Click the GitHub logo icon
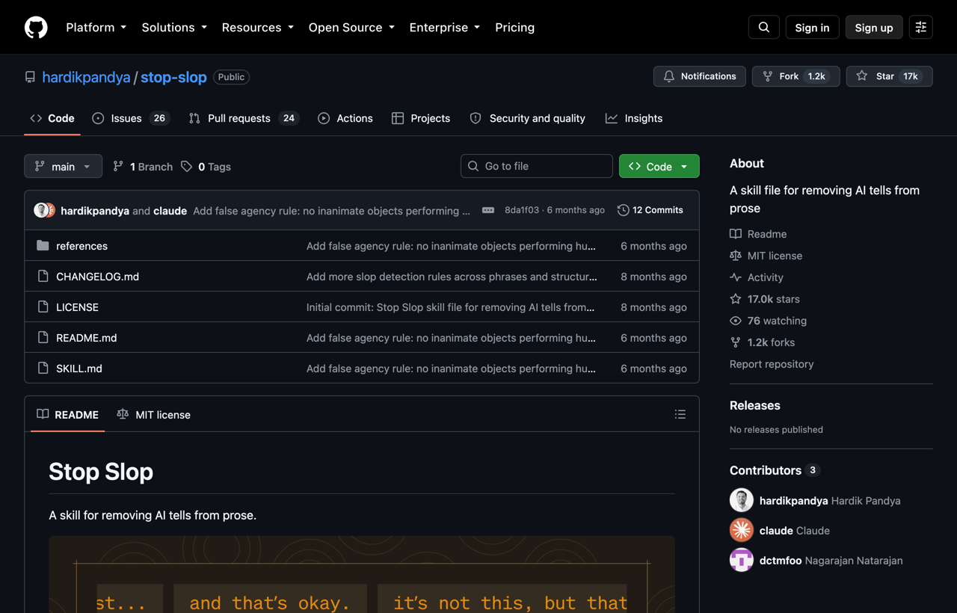 [36, 28]
